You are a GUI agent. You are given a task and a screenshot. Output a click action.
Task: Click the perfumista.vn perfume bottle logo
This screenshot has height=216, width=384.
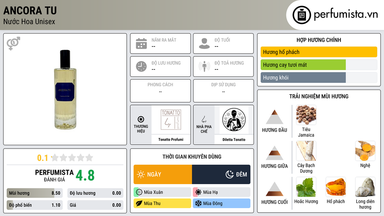(301, 15)
